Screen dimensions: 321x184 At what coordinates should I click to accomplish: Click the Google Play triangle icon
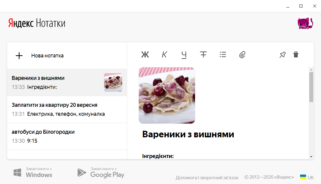pos(82,173)
